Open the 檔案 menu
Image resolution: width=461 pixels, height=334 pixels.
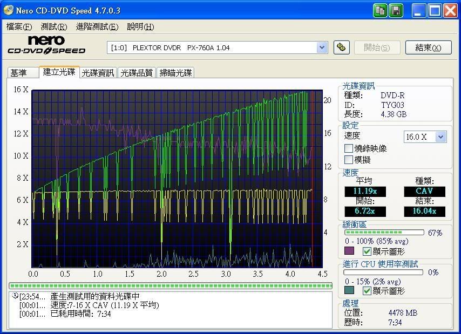(x=19, y=27)
